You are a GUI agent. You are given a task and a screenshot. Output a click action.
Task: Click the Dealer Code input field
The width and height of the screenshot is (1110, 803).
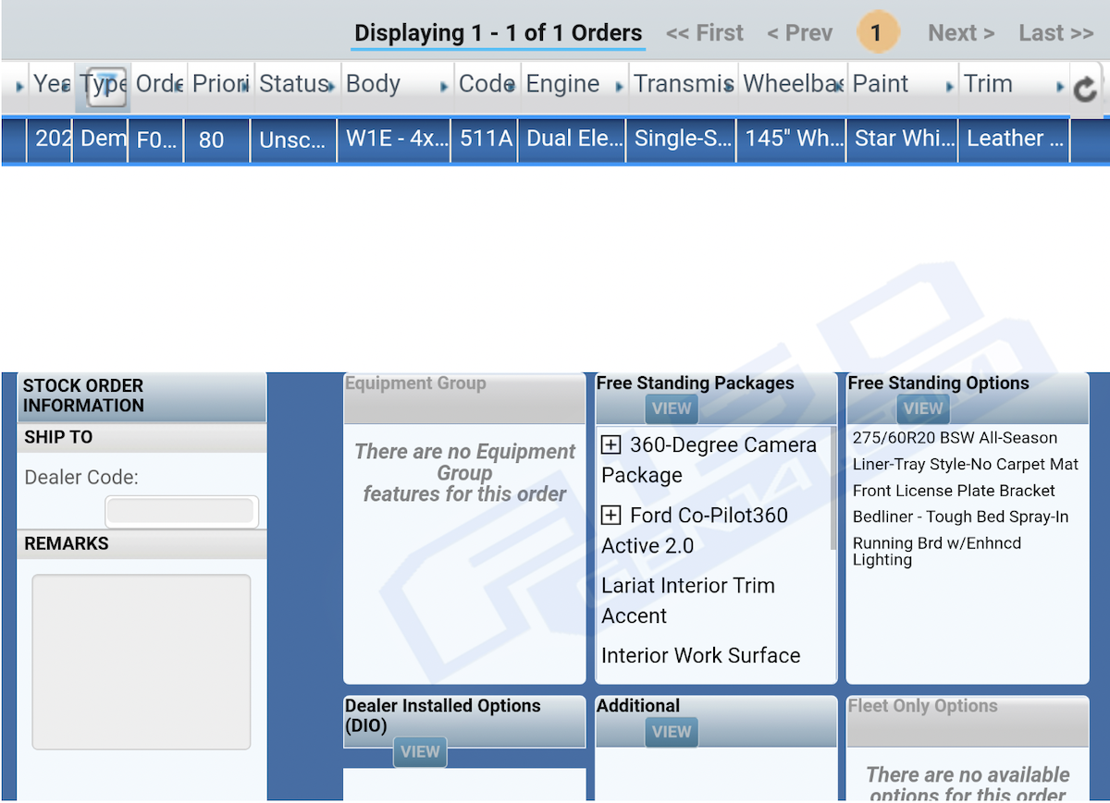coord(181,511)
